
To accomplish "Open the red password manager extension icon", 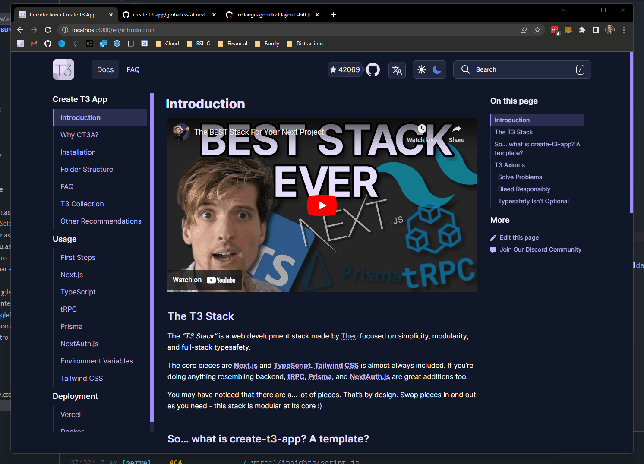I will pos(555,30).
